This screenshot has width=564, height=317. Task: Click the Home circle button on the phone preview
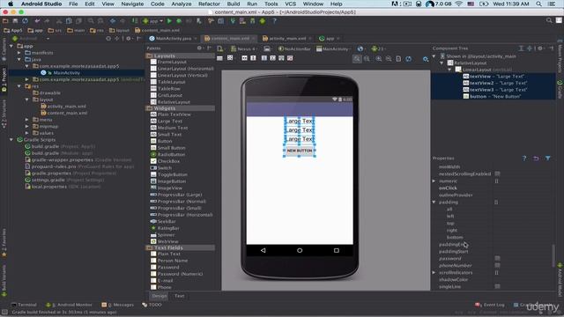pos(300,250)
